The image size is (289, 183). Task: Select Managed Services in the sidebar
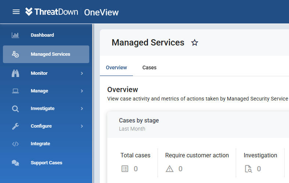[x=46, y=54]
